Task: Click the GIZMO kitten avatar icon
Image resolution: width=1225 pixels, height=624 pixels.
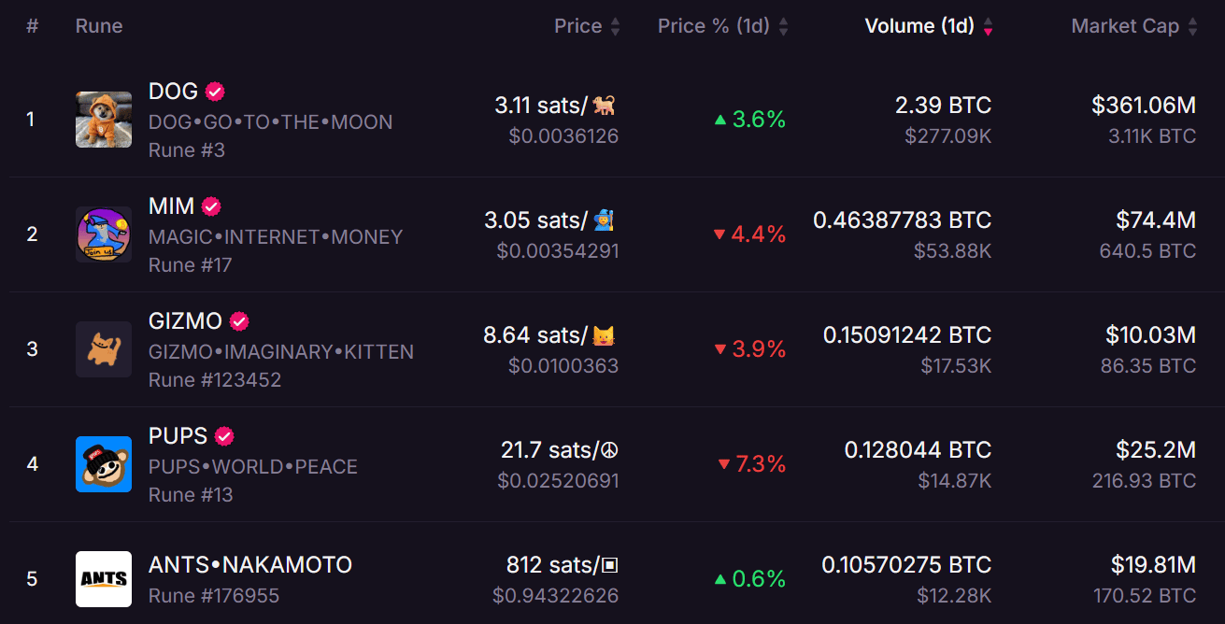Action: (x=103, y=349)
